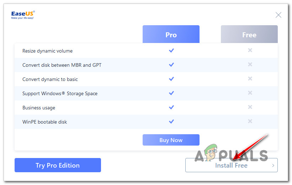Image resolution: width=292 pixels, height=185 pixels.
Task: Click Pro checkmark for MBR and GPT conversion
Action: point(171,65)
